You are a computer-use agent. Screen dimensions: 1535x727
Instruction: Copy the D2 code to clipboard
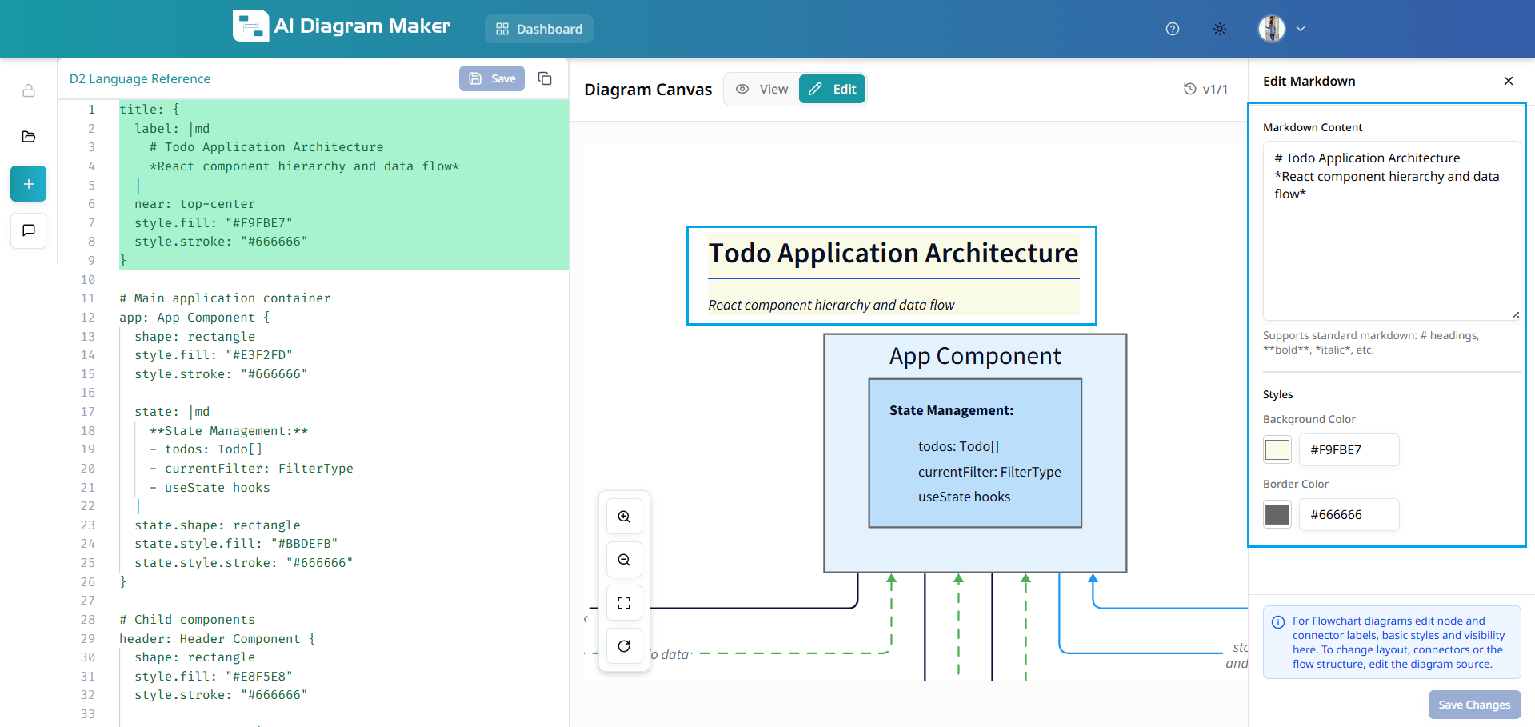[x=545, y=78]
